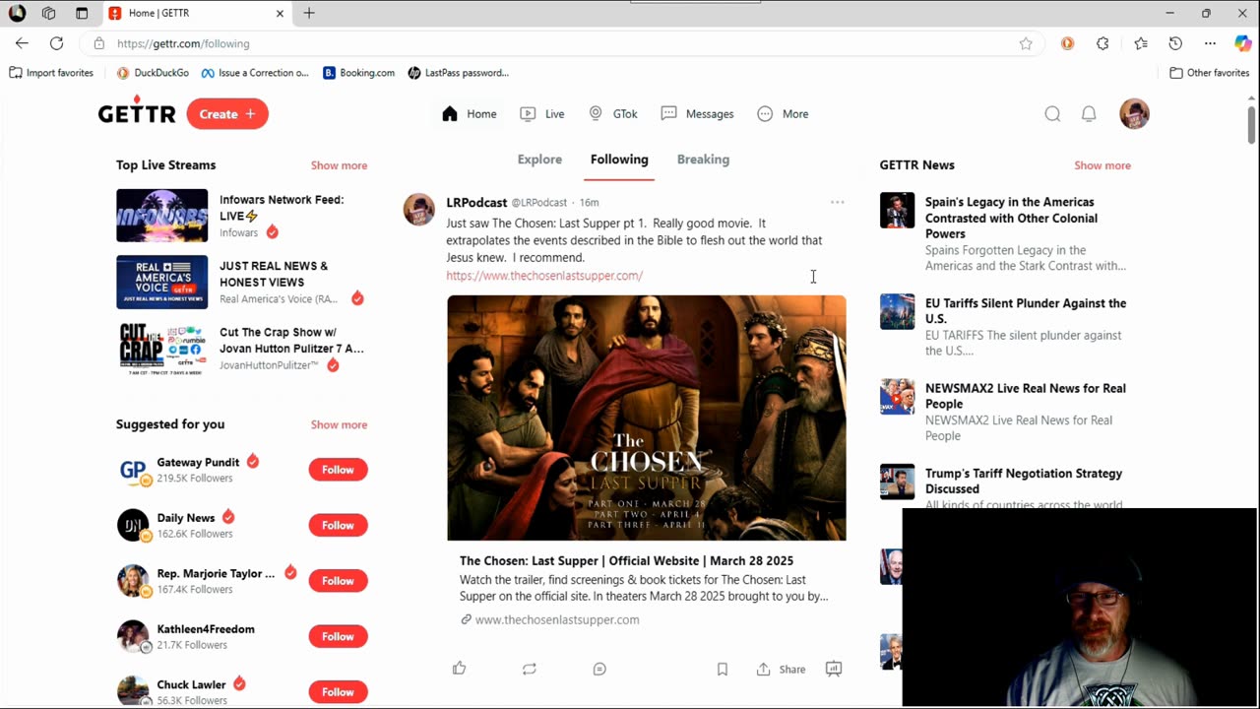
Task: Click the address bar URL field
Action: (x=561, y=43)
